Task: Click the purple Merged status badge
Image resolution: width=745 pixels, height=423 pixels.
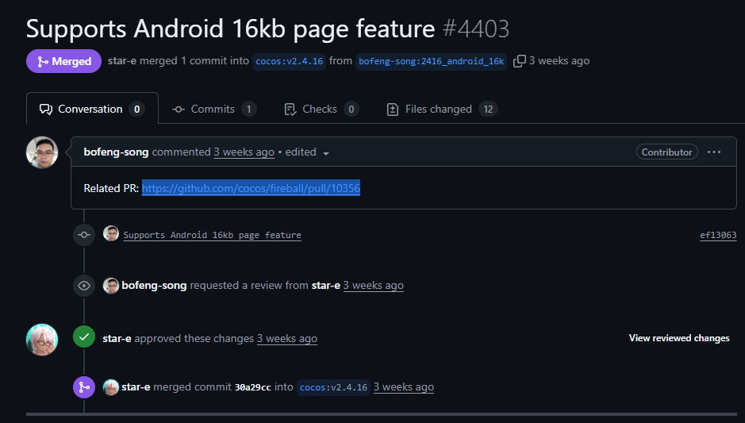Action: pos(63,61)
